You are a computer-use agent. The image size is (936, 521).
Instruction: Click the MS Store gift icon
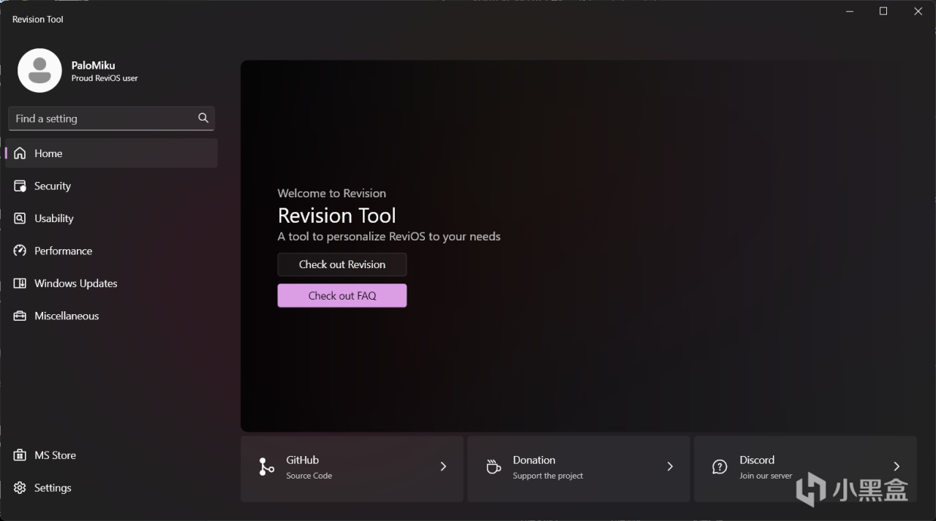click(20, 455)
